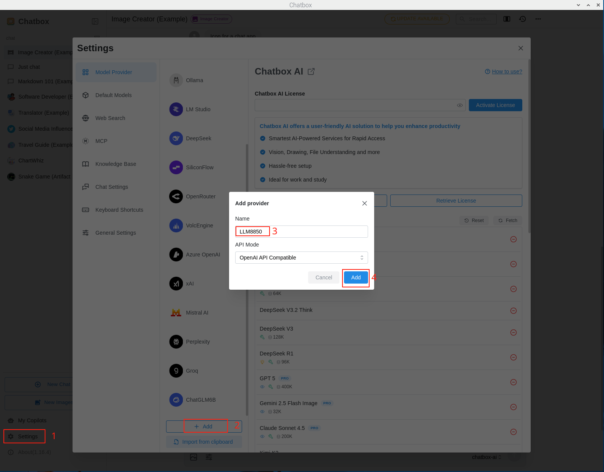This screenshot has width=604, height=472.
Task: Open the API Mode dropdown
Action: pos(301,258)
